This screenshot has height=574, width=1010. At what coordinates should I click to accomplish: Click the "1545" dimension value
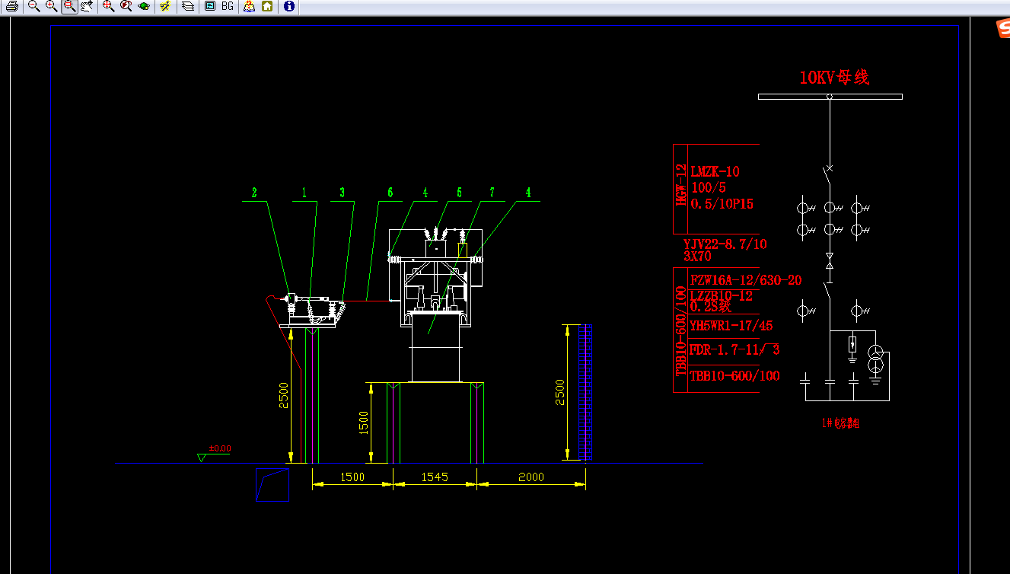pyautogui.click(x=435, y=478)
